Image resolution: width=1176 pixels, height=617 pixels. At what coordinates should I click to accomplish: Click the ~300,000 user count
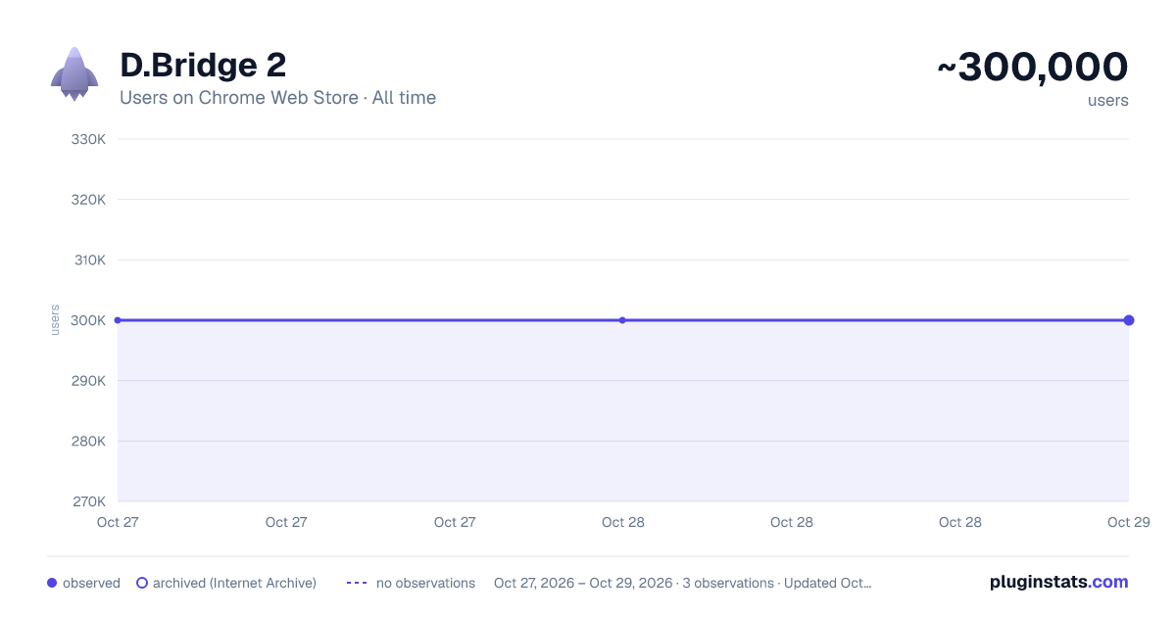1033,67
